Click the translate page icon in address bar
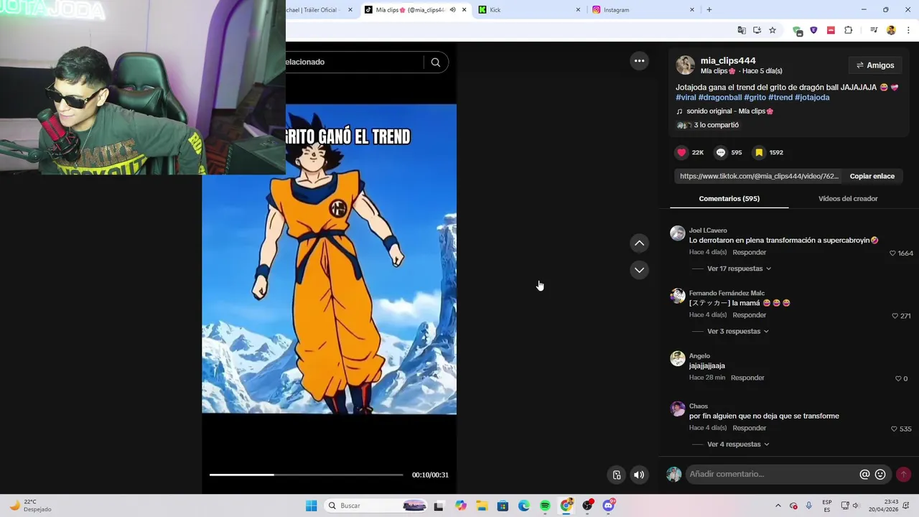The height and width of the screenshot is (517, 919). click(742, 30)
